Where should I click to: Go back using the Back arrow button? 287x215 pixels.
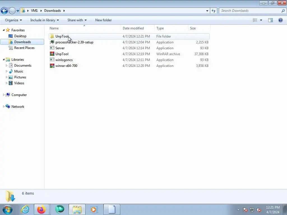tap(4, 11)
